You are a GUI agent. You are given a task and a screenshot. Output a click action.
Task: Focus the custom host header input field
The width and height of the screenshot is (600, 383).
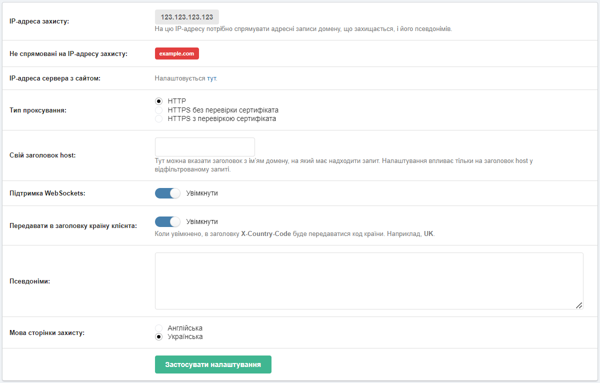pos(205,147)
